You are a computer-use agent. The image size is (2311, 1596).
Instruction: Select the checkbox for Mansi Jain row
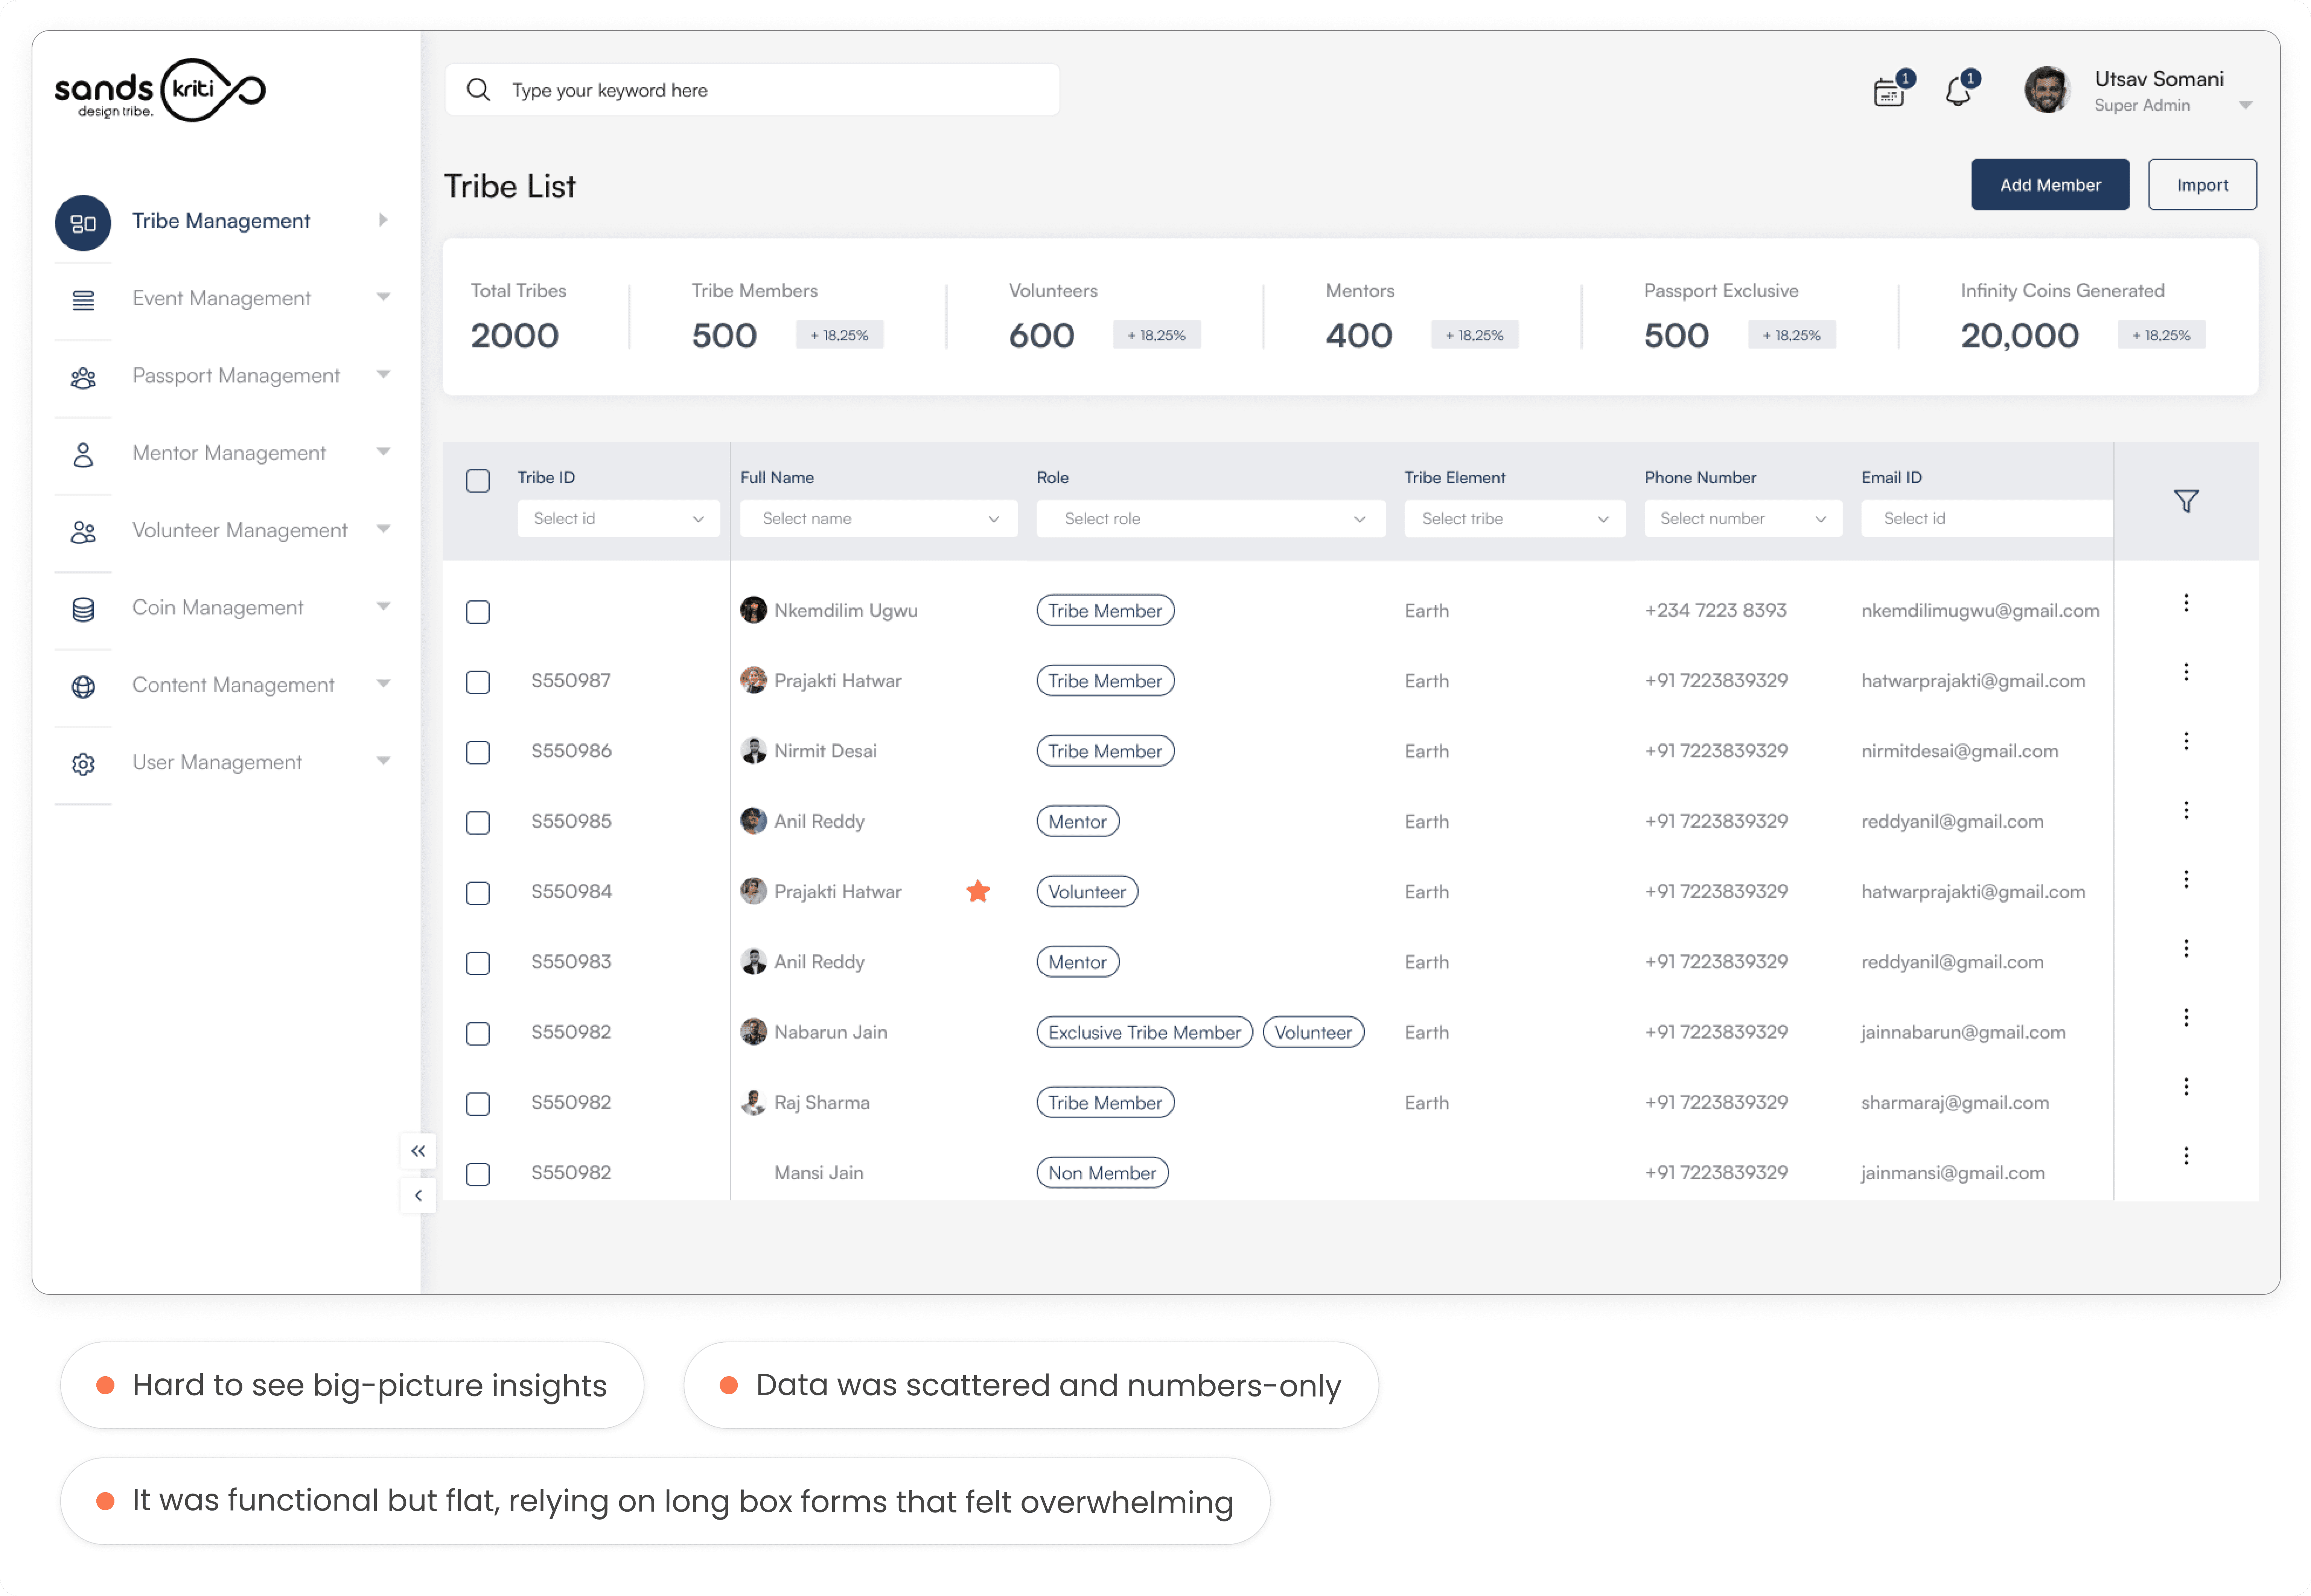[x=478, y=1174]
